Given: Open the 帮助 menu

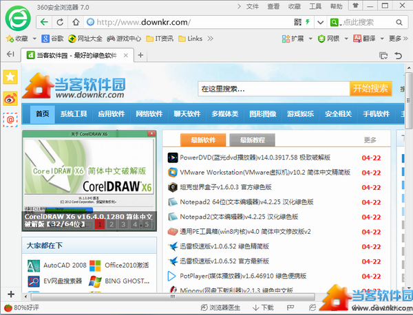Looking at the screenshot, I should [337, 6].
